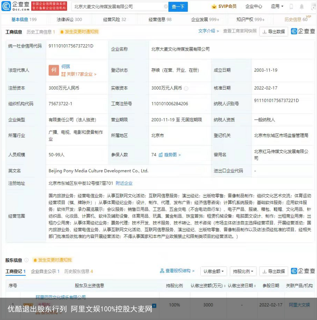317x320 pixels.
Task: Switch to the 企业发展 tab
Action: coord(205,20)
